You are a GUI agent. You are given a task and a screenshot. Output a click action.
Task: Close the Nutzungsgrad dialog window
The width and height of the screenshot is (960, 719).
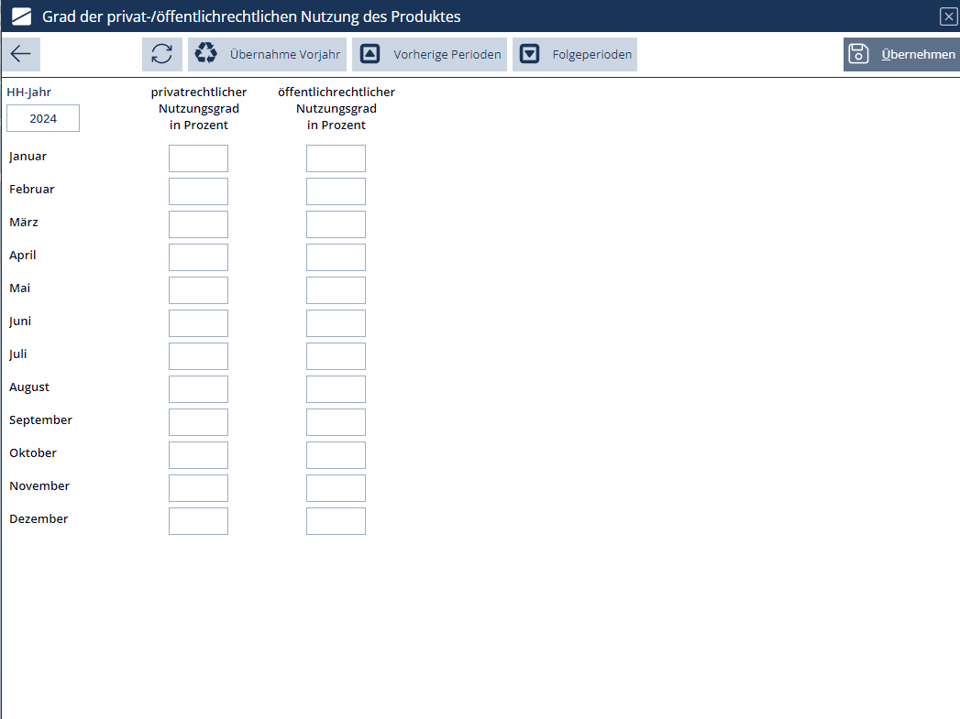pyautogui.click(x=948, y=16)
